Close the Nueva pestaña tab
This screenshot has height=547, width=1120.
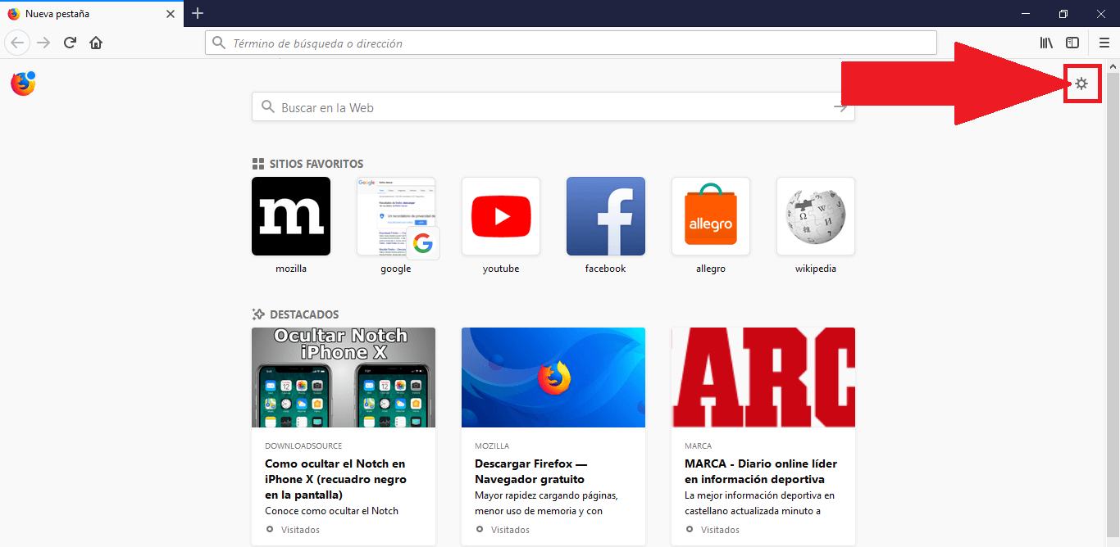point(170,14)
